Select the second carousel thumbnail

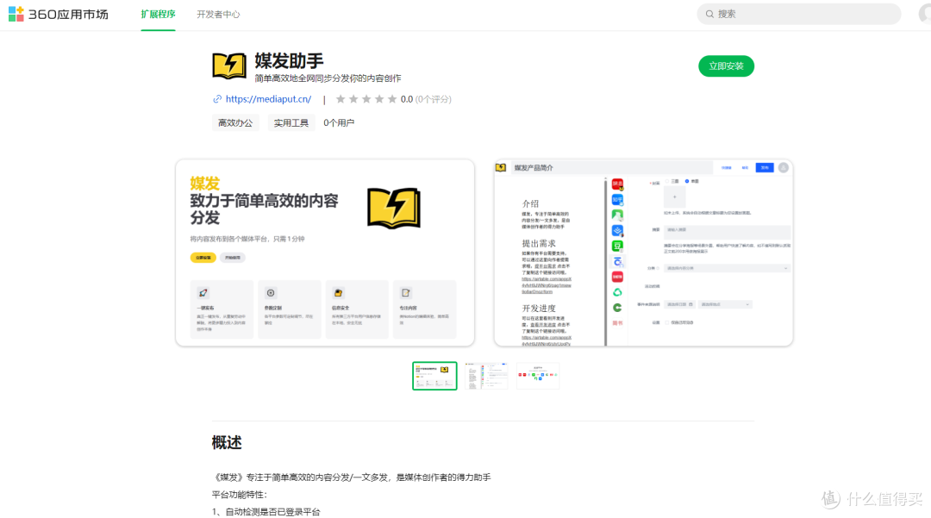pyautogui.click(x=486, y=376)
